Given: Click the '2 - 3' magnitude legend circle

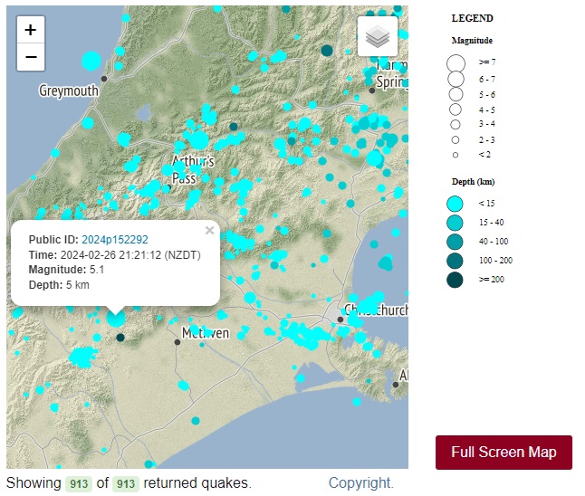Looking at the screenshot, I should tap(456, 140).
